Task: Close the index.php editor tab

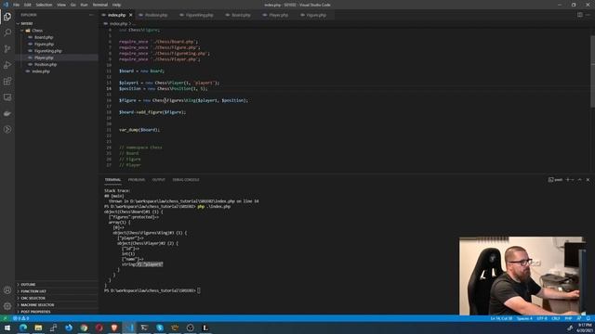Action: (130, 15)
